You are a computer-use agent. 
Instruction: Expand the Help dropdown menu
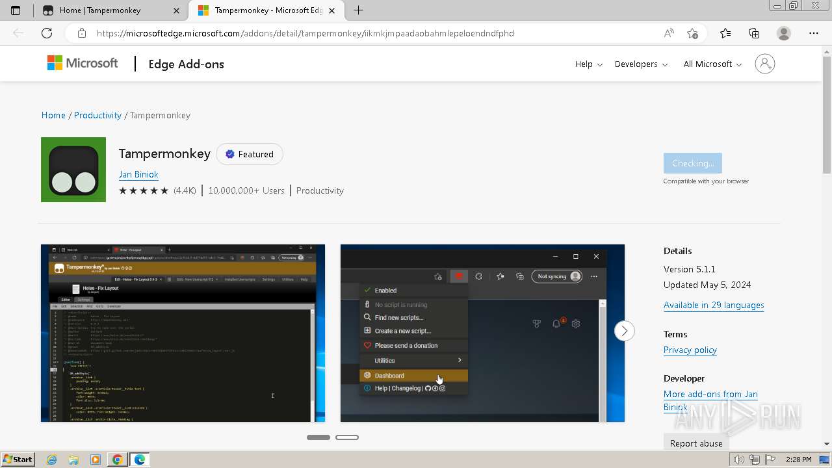(x=589, y=64)
